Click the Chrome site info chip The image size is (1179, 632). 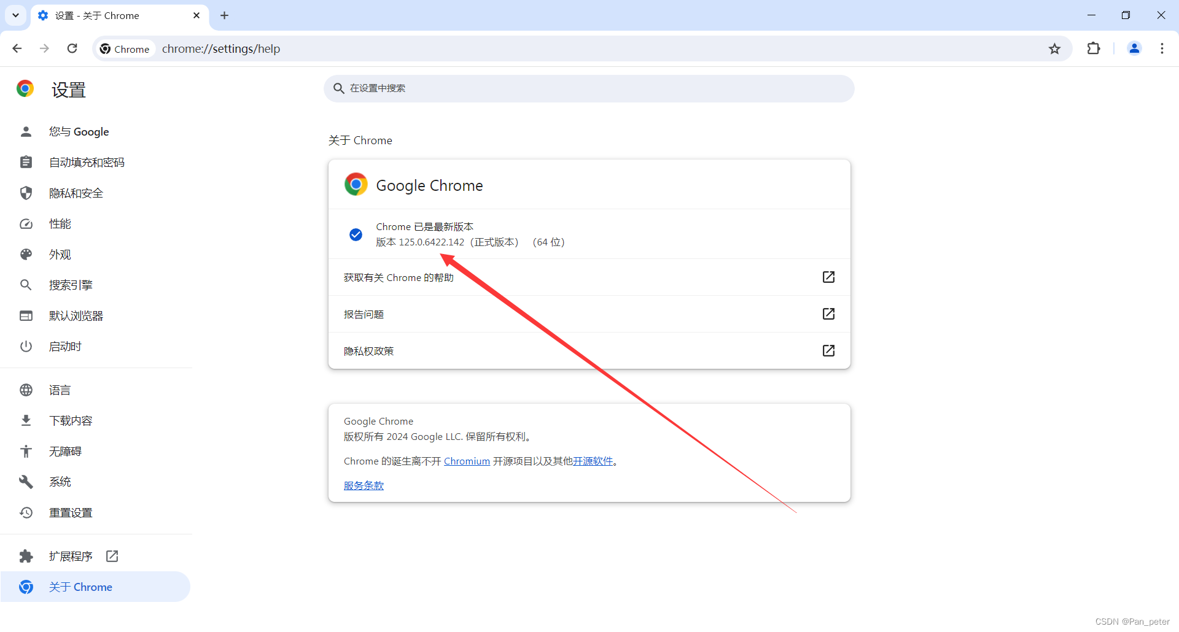[125, 49]
